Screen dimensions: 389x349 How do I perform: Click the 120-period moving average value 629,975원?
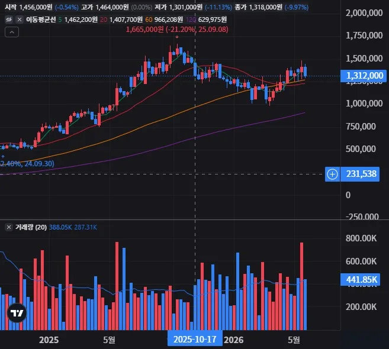[x=213, y=20]
